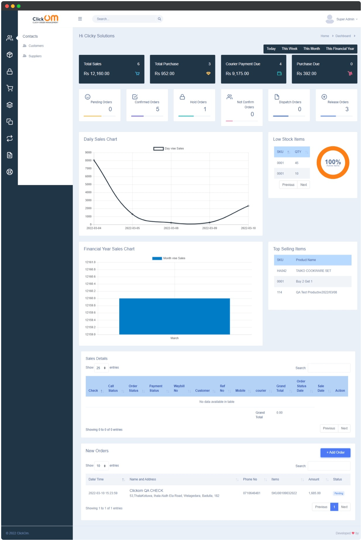
Task: Click Dashboard breadcrumb link
Action: [343, 36]
